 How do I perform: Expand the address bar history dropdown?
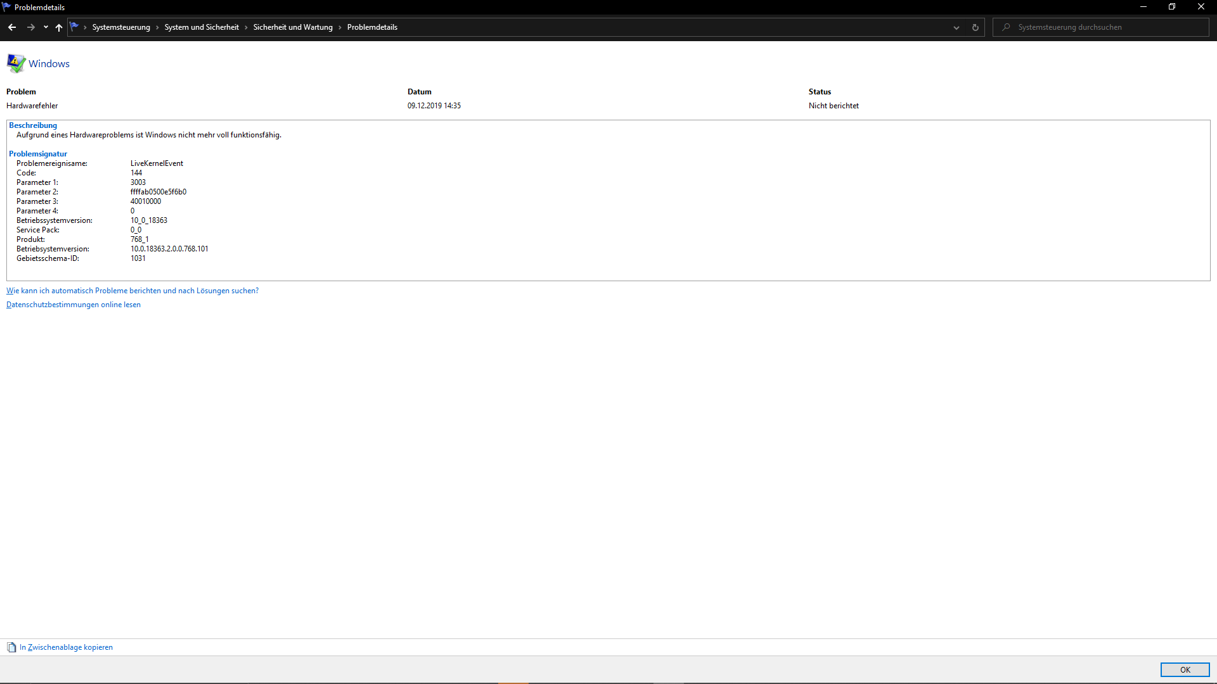(956, 27)
